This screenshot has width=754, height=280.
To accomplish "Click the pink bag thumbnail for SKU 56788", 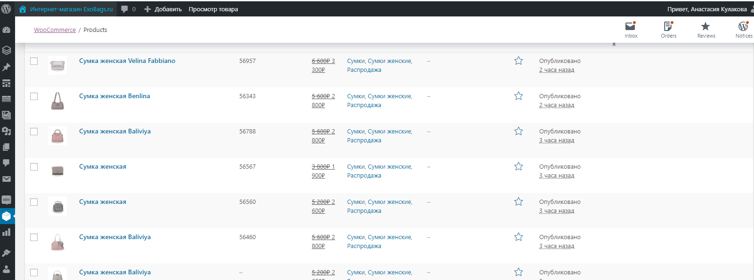I will point(57,136).
